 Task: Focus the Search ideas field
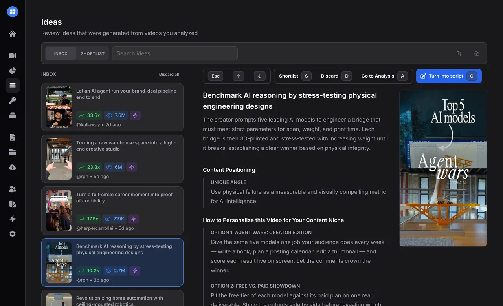175,53
